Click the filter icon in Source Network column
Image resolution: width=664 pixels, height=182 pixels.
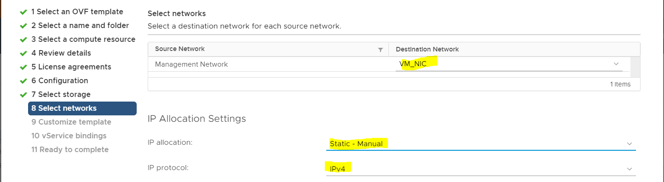pyautogui.click(x=381, y=50)
